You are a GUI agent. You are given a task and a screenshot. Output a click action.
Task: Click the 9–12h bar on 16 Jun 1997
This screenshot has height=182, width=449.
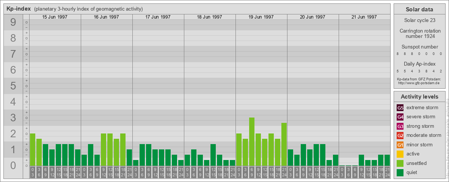[104, 150]
